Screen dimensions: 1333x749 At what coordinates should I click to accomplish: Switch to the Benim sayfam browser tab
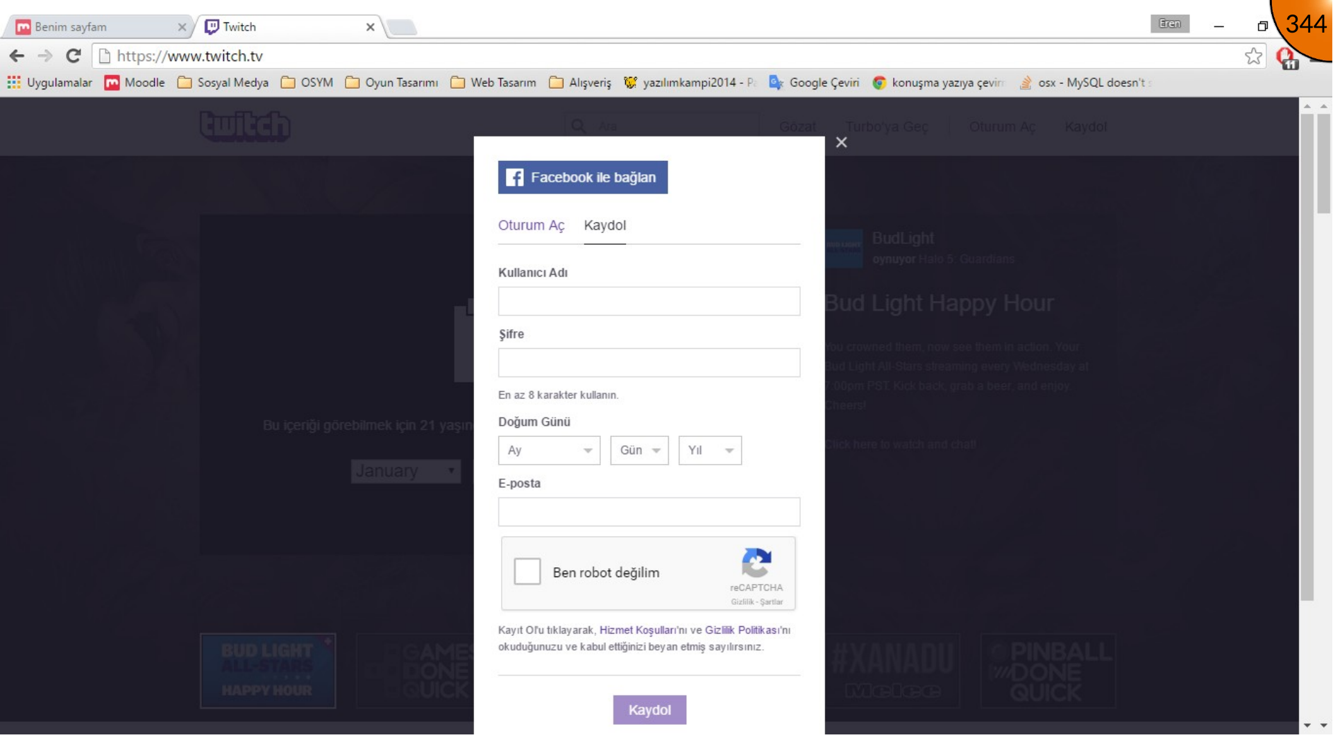97,27
